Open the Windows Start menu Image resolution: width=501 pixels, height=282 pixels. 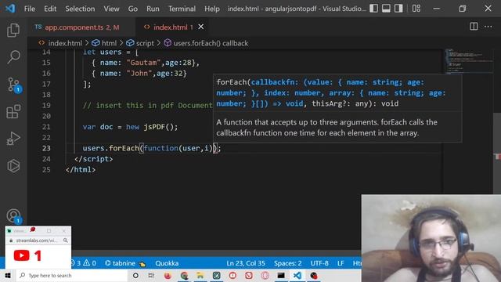click(8, 275)
